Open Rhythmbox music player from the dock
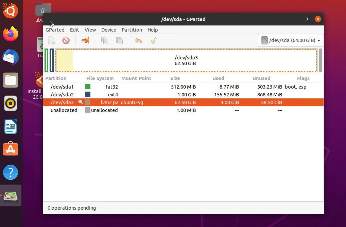This screenshot has width=346, height=227. pyautogui.click(x=11, y=103)
